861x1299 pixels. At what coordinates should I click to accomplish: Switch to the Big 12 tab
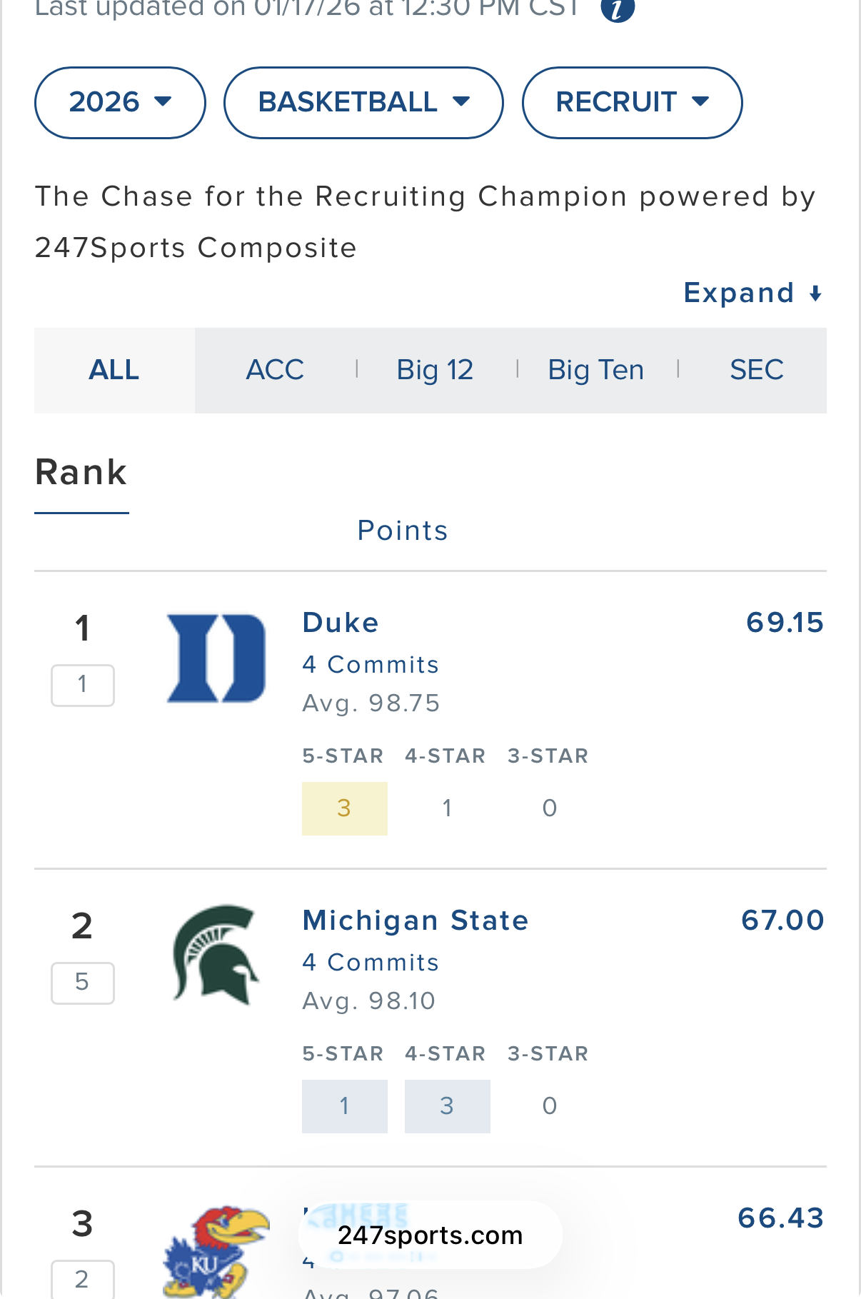click(435, 371)
